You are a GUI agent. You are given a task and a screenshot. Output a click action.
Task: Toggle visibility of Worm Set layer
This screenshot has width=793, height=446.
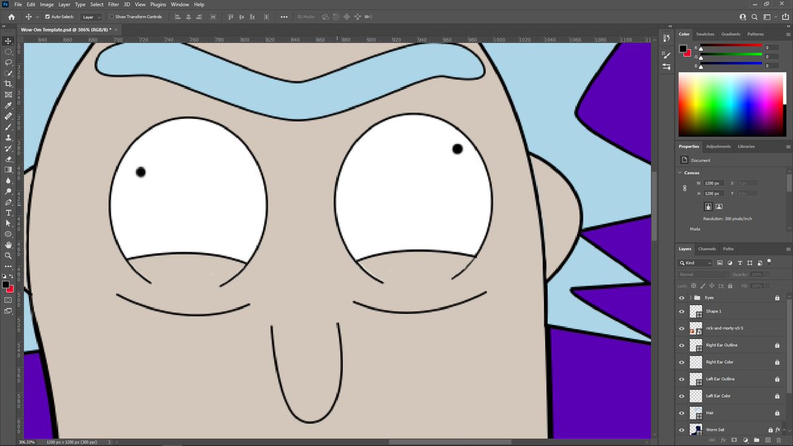(x=682, y=429)
